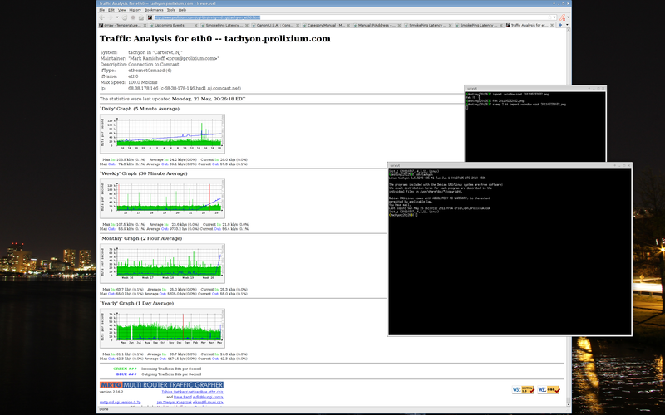Screen dimensions: 665x415
Task: Click the Stop loading icon
Action: [x=133, y=17]
